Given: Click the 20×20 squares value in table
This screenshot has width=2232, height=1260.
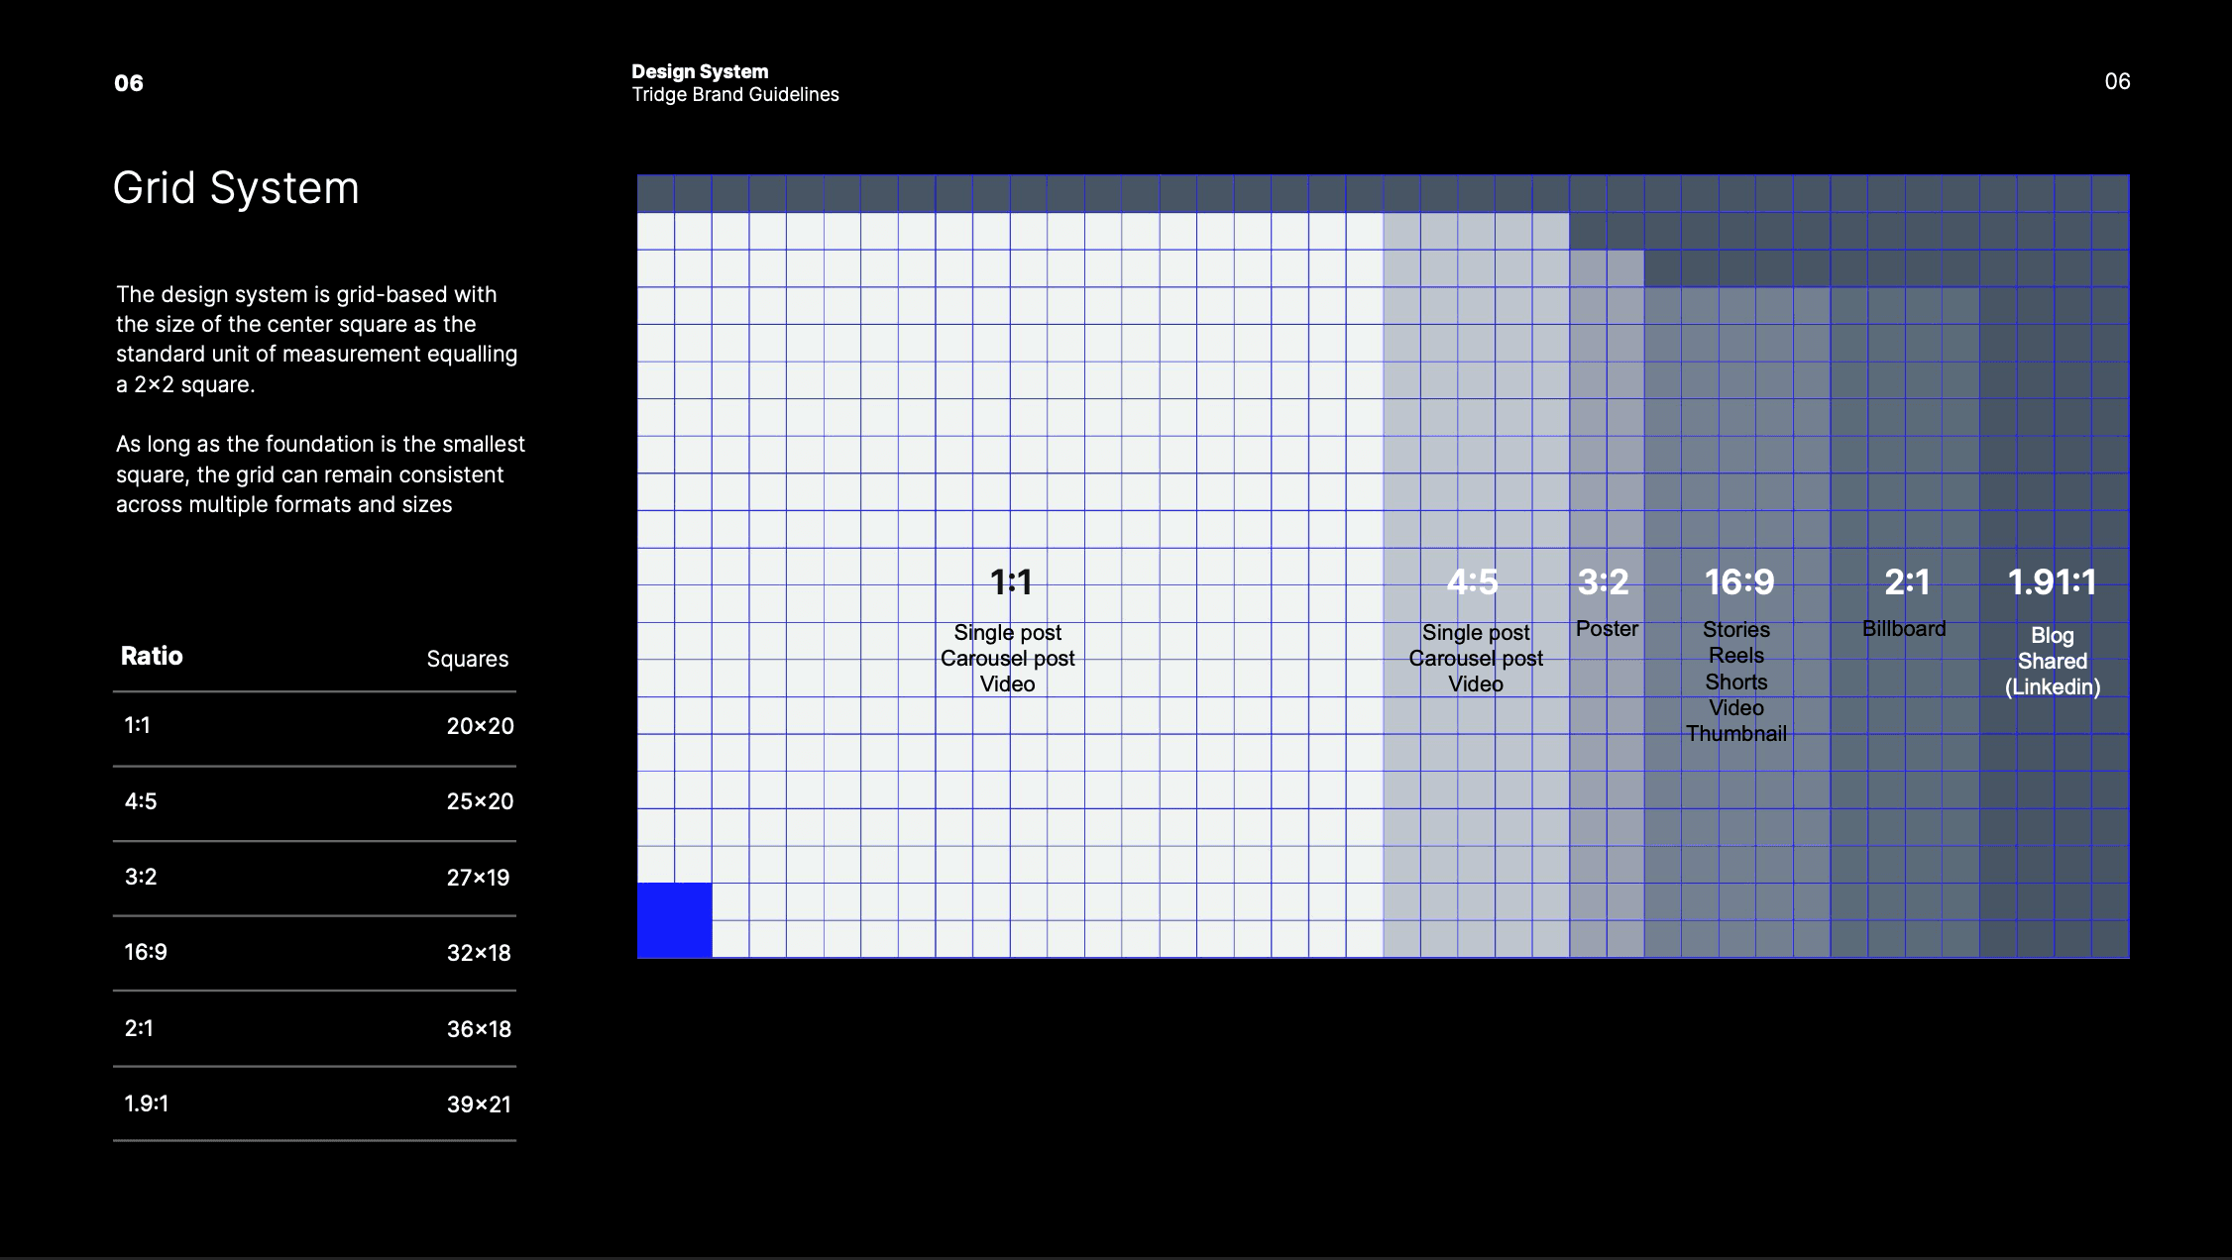Looking at the screenshot, I should point(480,726).
